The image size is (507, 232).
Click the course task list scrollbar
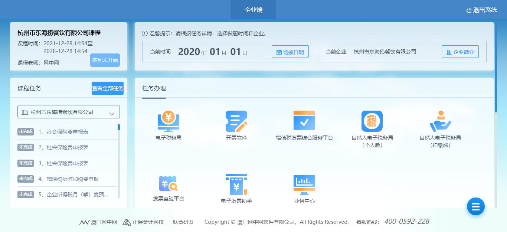[119, 160]
